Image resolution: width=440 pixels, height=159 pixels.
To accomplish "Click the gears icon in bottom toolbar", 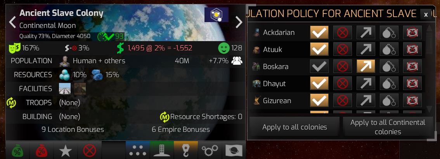I will click(x=210, y=150).
